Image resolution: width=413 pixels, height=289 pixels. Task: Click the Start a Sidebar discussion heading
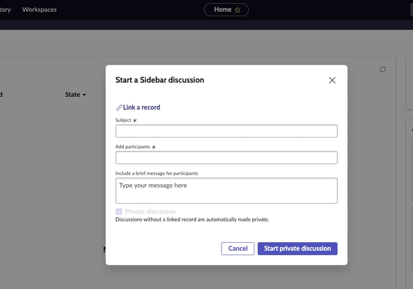coord(160,80)
